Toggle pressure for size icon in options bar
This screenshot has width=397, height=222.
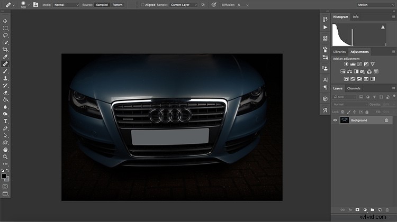(214, 5)
